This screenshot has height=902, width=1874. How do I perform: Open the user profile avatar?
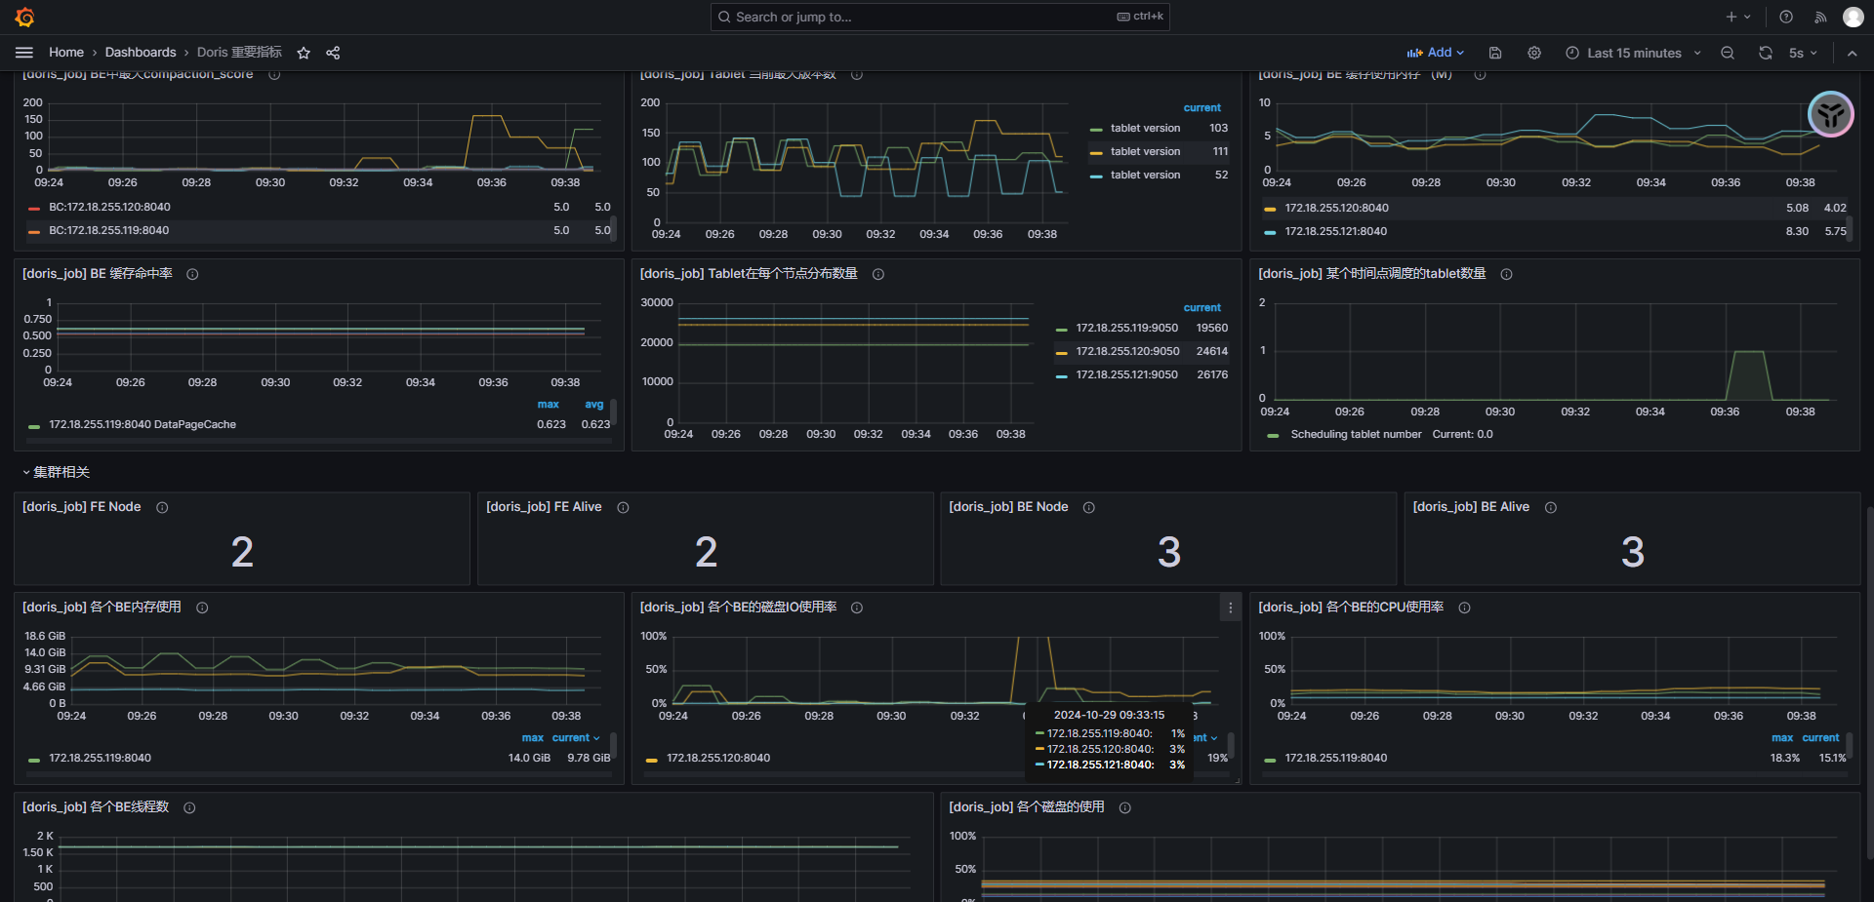[1854, 17]
